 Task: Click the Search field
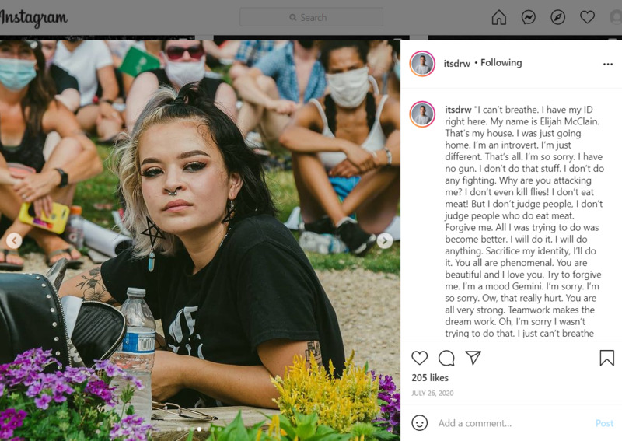tap(312, 17)
